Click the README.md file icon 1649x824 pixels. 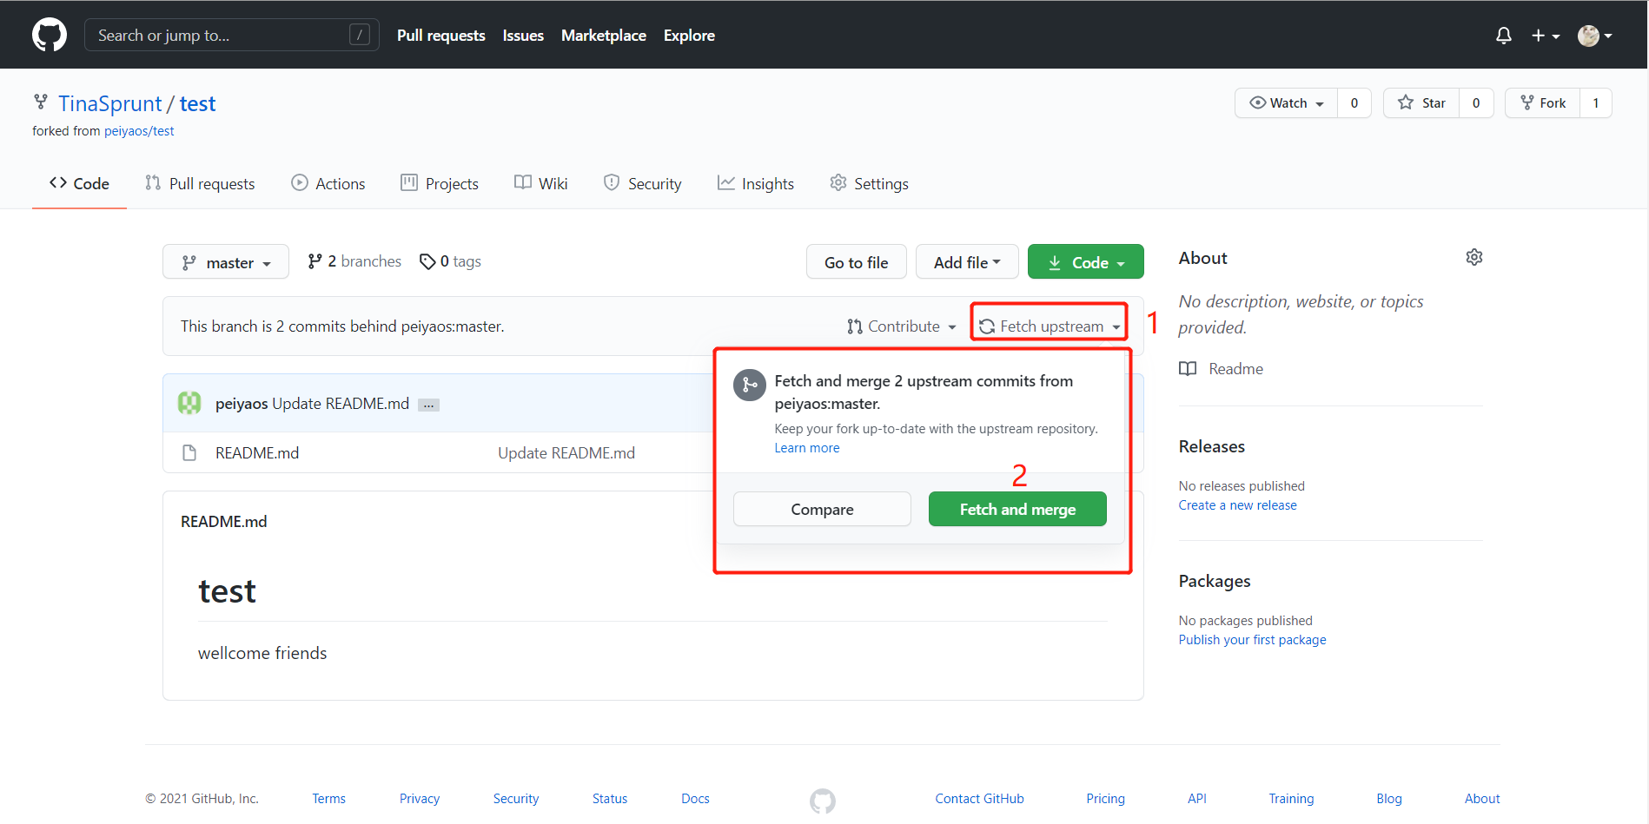[189, 452]
